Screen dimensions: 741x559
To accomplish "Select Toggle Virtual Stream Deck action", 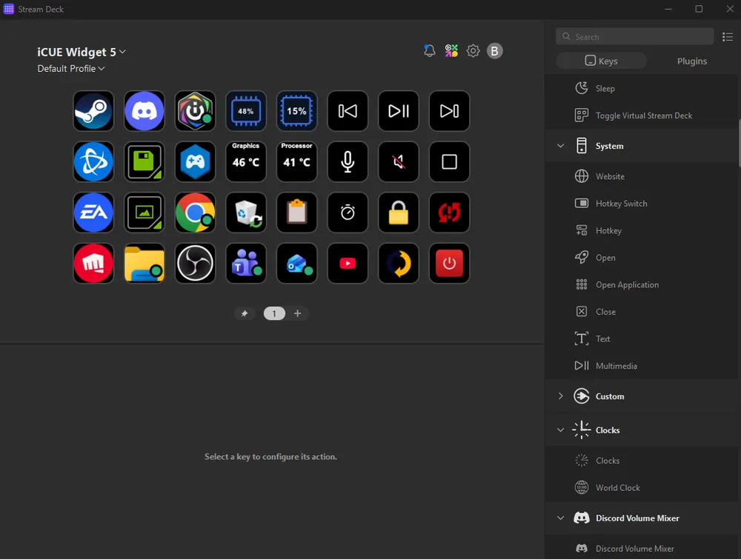I will pyautogui.click(x=641, y=116).
